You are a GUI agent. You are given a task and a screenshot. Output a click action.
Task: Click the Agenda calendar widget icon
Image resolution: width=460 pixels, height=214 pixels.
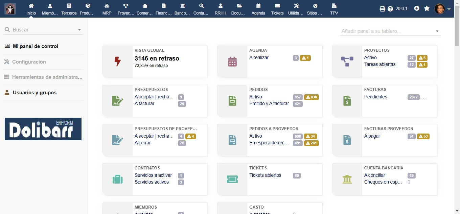click(x=232, y=62)
